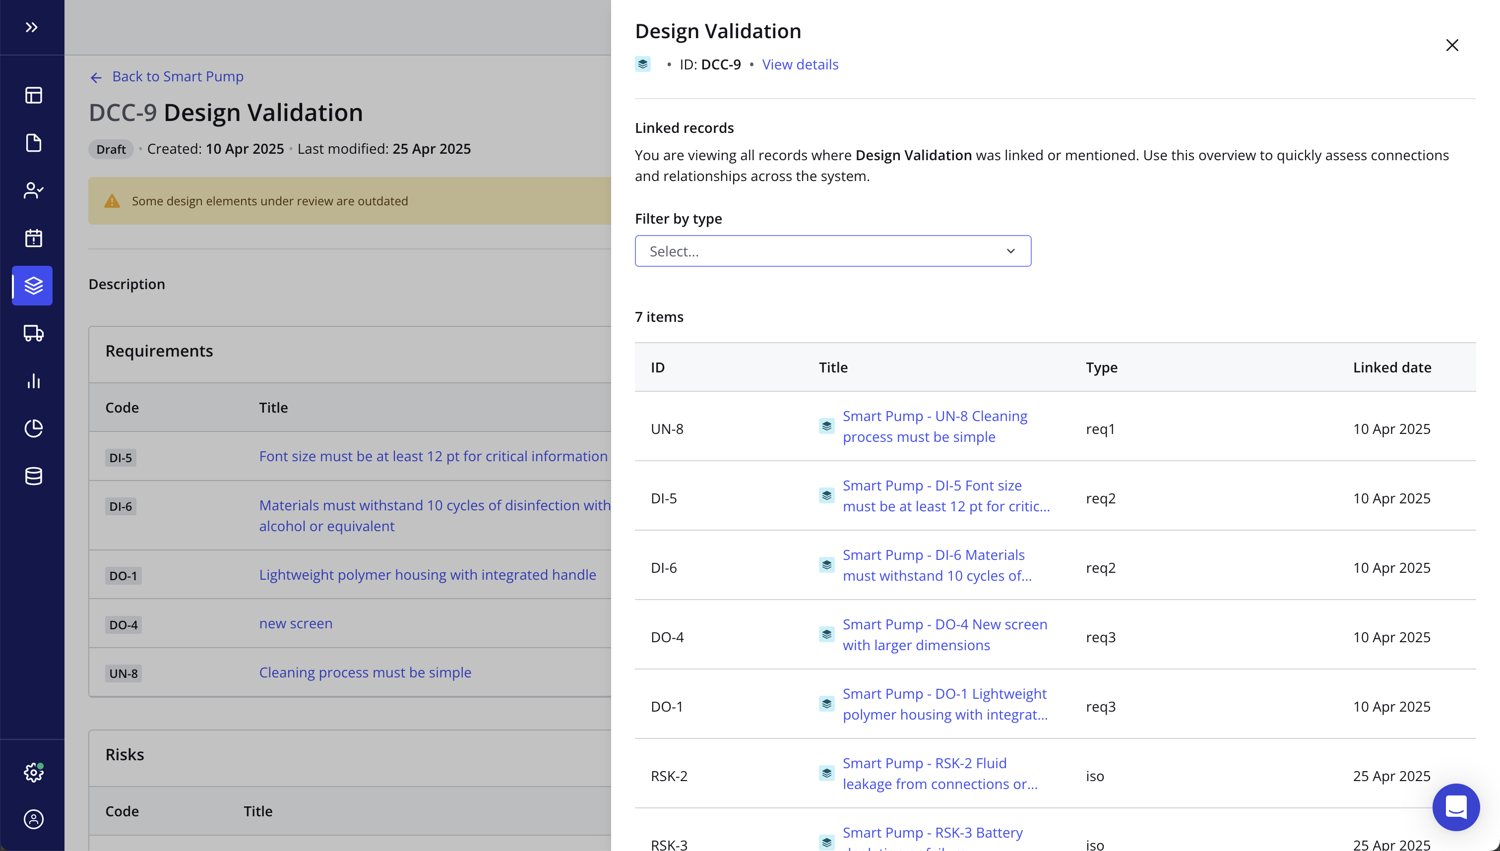Image resolution: width=1500 pixels, height=851 pixels.
Task: Open the user check icon in sidebar
Action: point(33,190)
